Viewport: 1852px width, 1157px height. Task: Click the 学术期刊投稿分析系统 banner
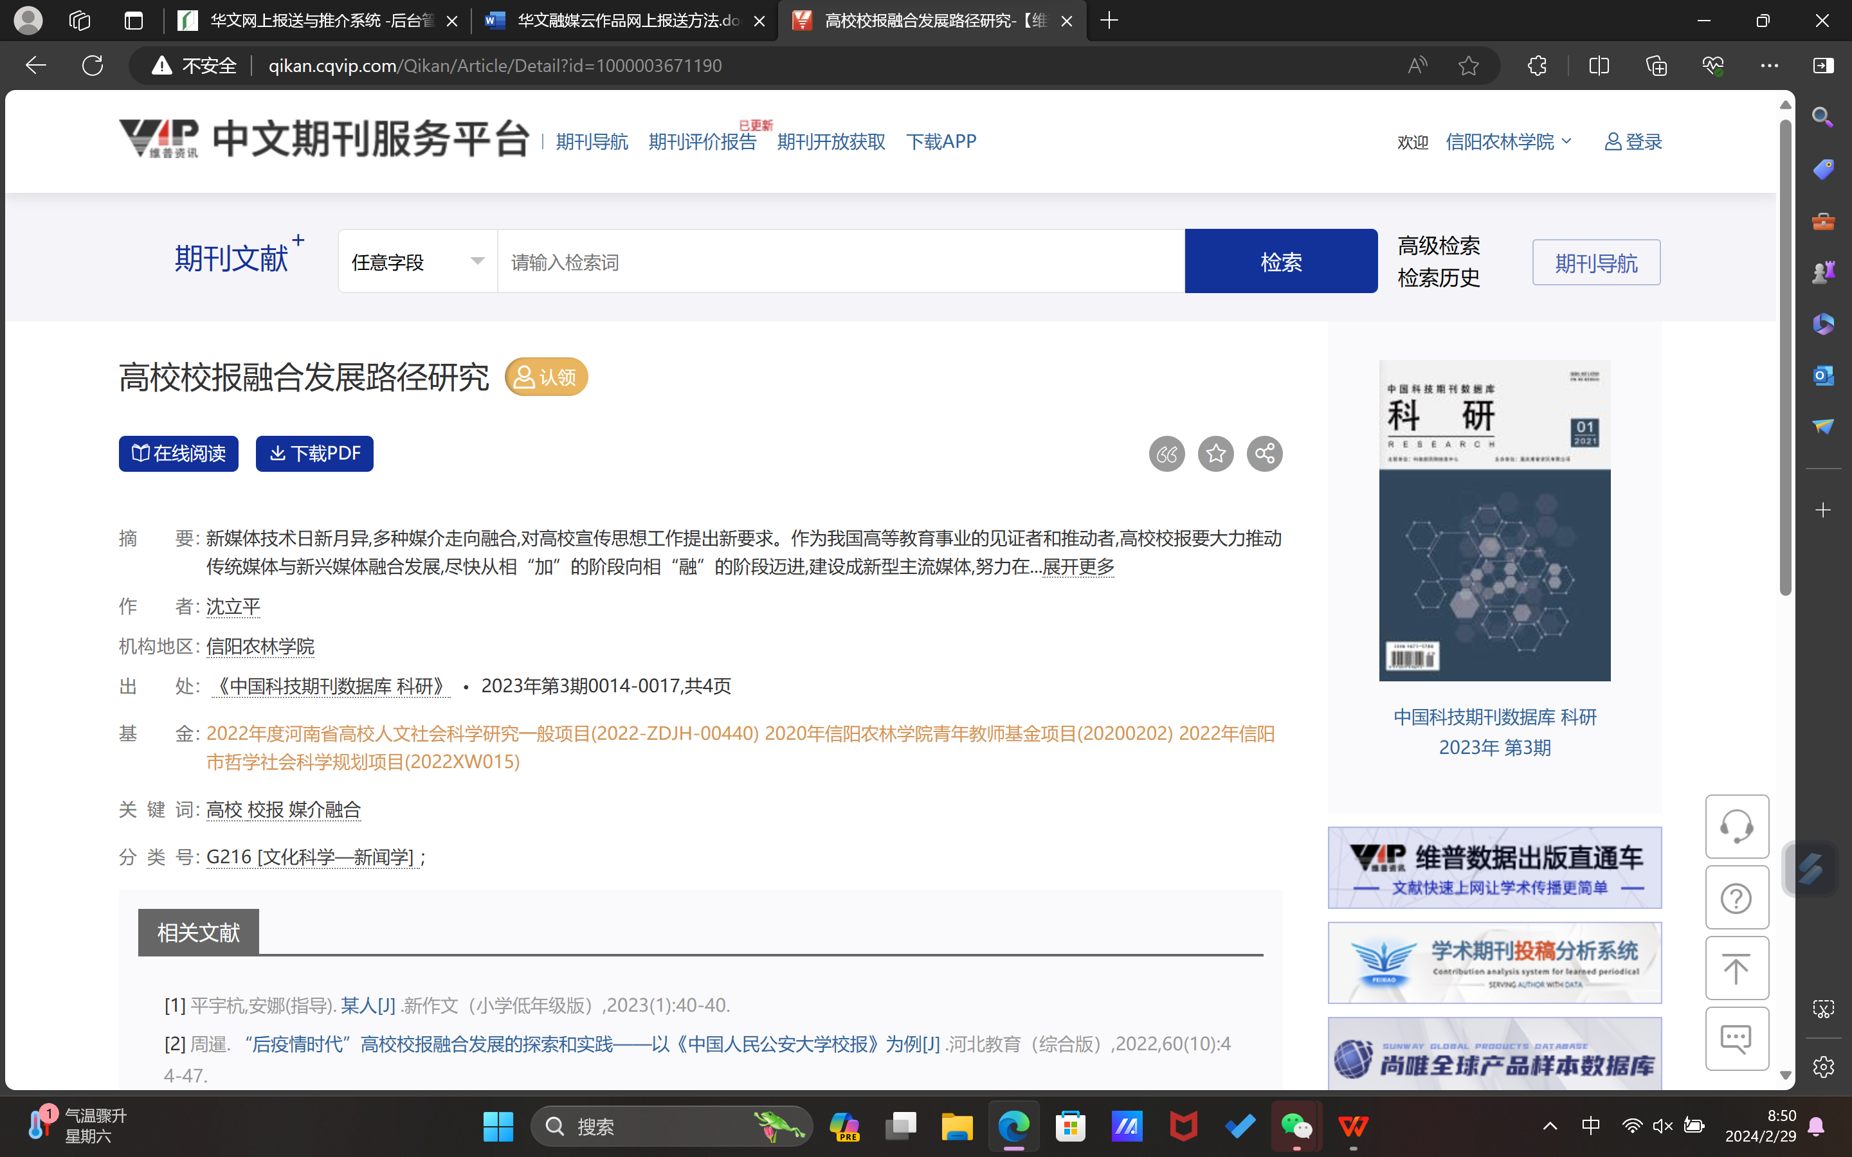1494,963
